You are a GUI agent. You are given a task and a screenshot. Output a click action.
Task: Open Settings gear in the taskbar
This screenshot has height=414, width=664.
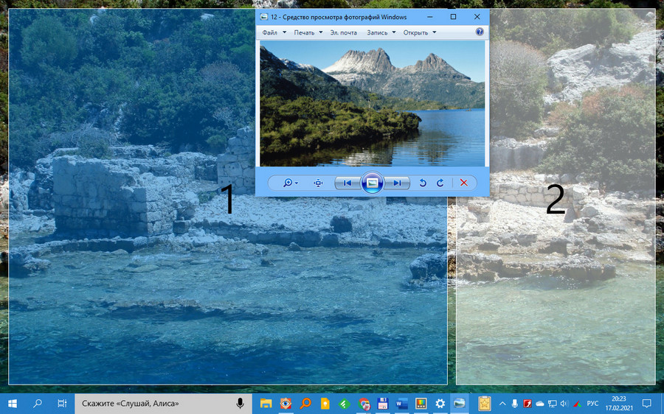[x=440, y=404]
